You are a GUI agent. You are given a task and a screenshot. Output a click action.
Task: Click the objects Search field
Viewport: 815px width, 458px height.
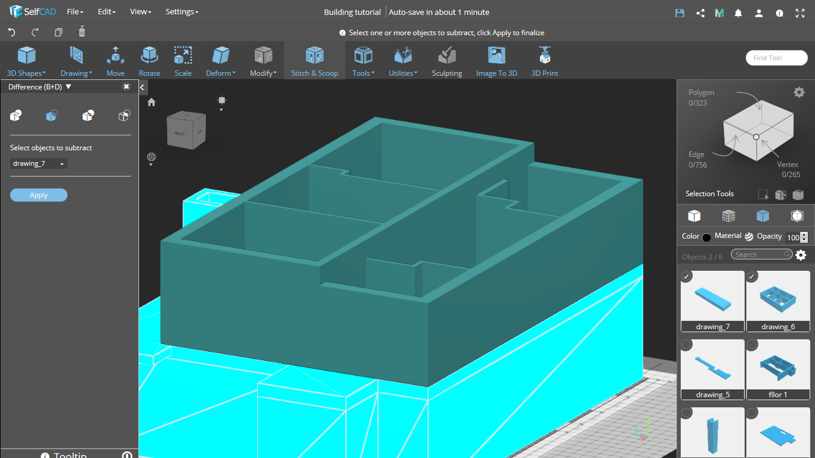tap(762, 255)
